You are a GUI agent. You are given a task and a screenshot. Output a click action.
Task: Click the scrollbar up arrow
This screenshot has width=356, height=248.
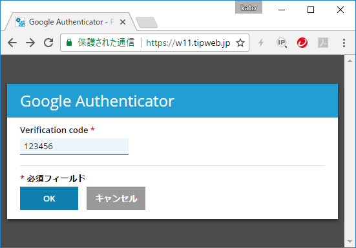(350, 61)
